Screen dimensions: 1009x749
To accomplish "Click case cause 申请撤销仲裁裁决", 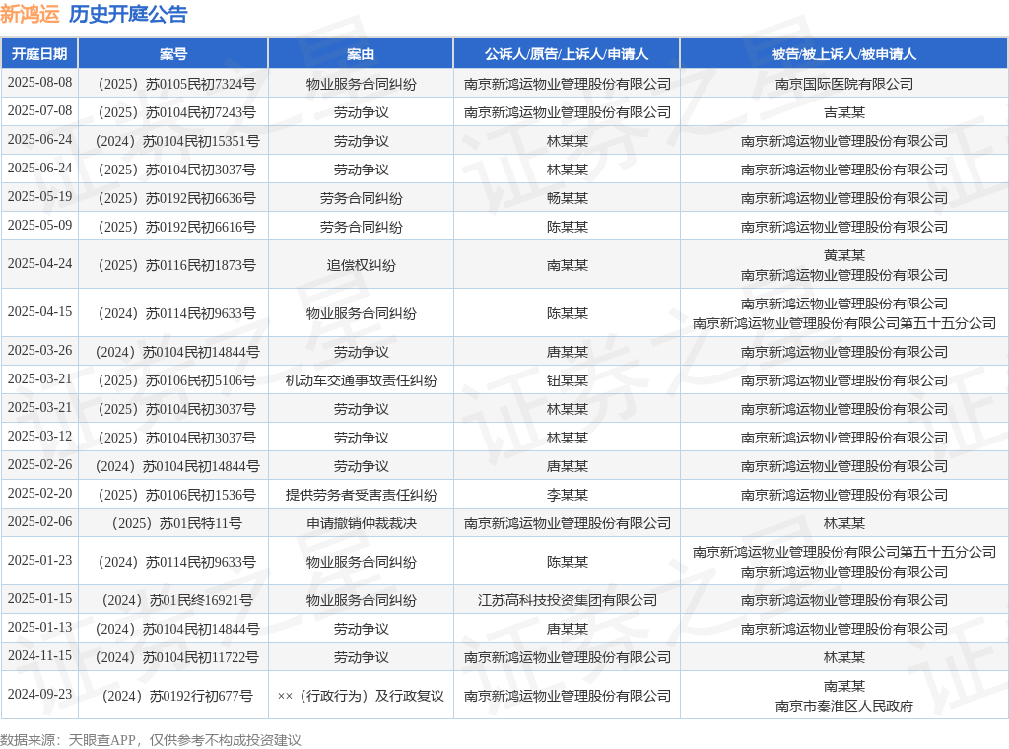I will pos(361,523).
